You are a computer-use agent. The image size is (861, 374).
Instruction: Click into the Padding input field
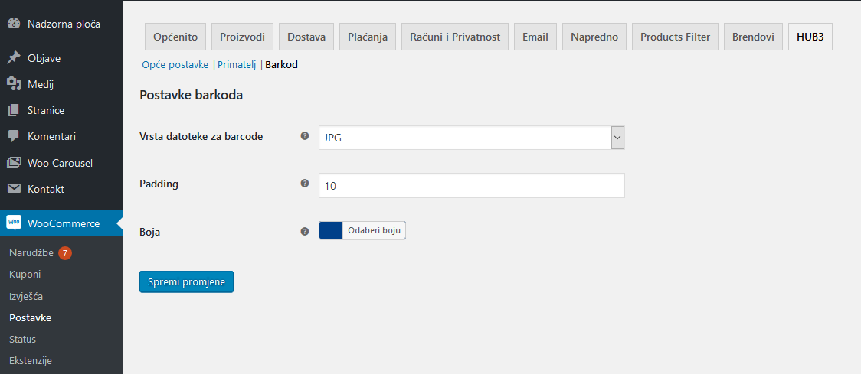(472, 186)
